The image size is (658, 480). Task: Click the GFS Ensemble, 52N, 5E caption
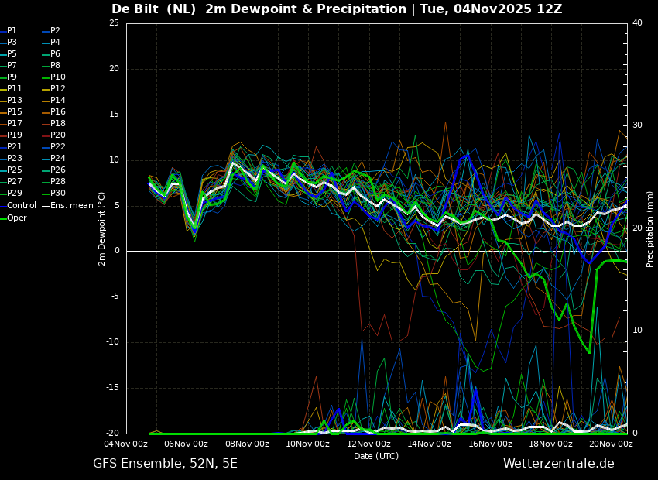(x=165, y=464)
